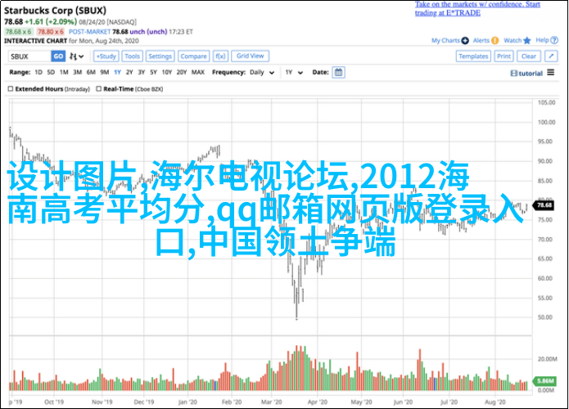Switch range to 3M
The height and width of the screenshot is (409, 569).
point(77,73)
